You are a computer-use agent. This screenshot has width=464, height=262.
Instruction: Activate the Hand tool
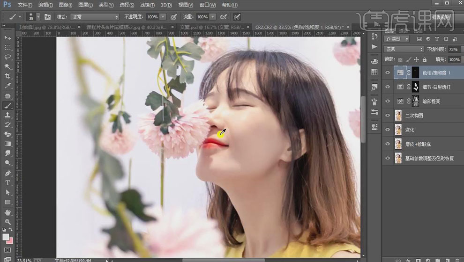tap(7, 212)
